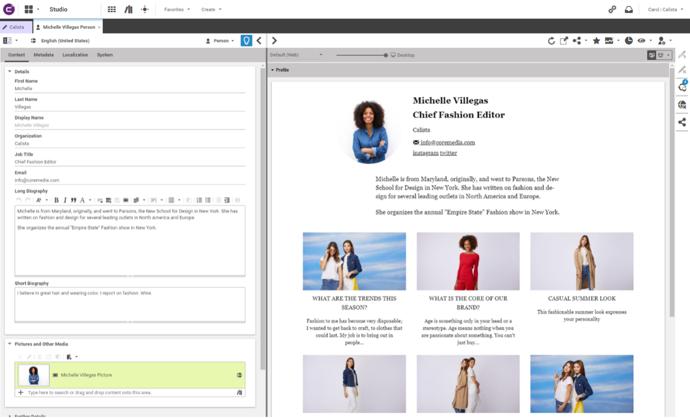Open the Library icon in header
This screenshot has width=690, height=418.
point(128,9)
